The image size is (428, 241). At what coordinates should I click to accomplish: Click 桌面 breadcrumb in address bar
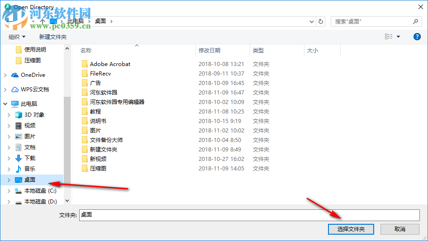pos(100,21)
